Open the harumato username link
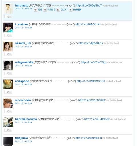Image resolution: width=137 pixels, height=146 pixels. point(22,5)
